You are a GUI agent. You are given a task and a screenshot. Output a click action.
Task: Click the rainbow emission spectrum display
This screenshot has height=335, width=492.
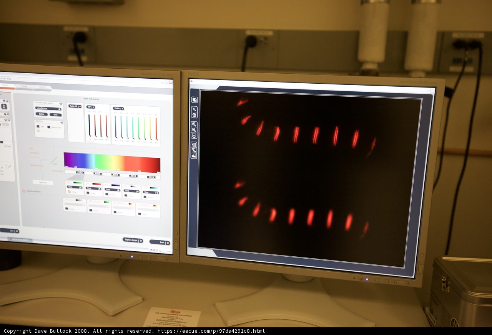[112, 163]
